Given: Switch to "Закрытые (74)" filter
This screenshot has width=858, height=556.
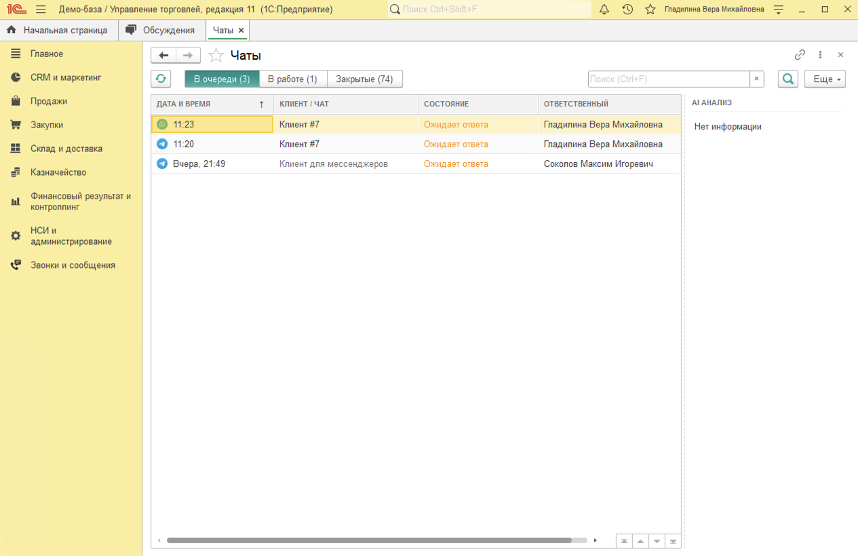Looking at the screenshot, I should (364, 79).
